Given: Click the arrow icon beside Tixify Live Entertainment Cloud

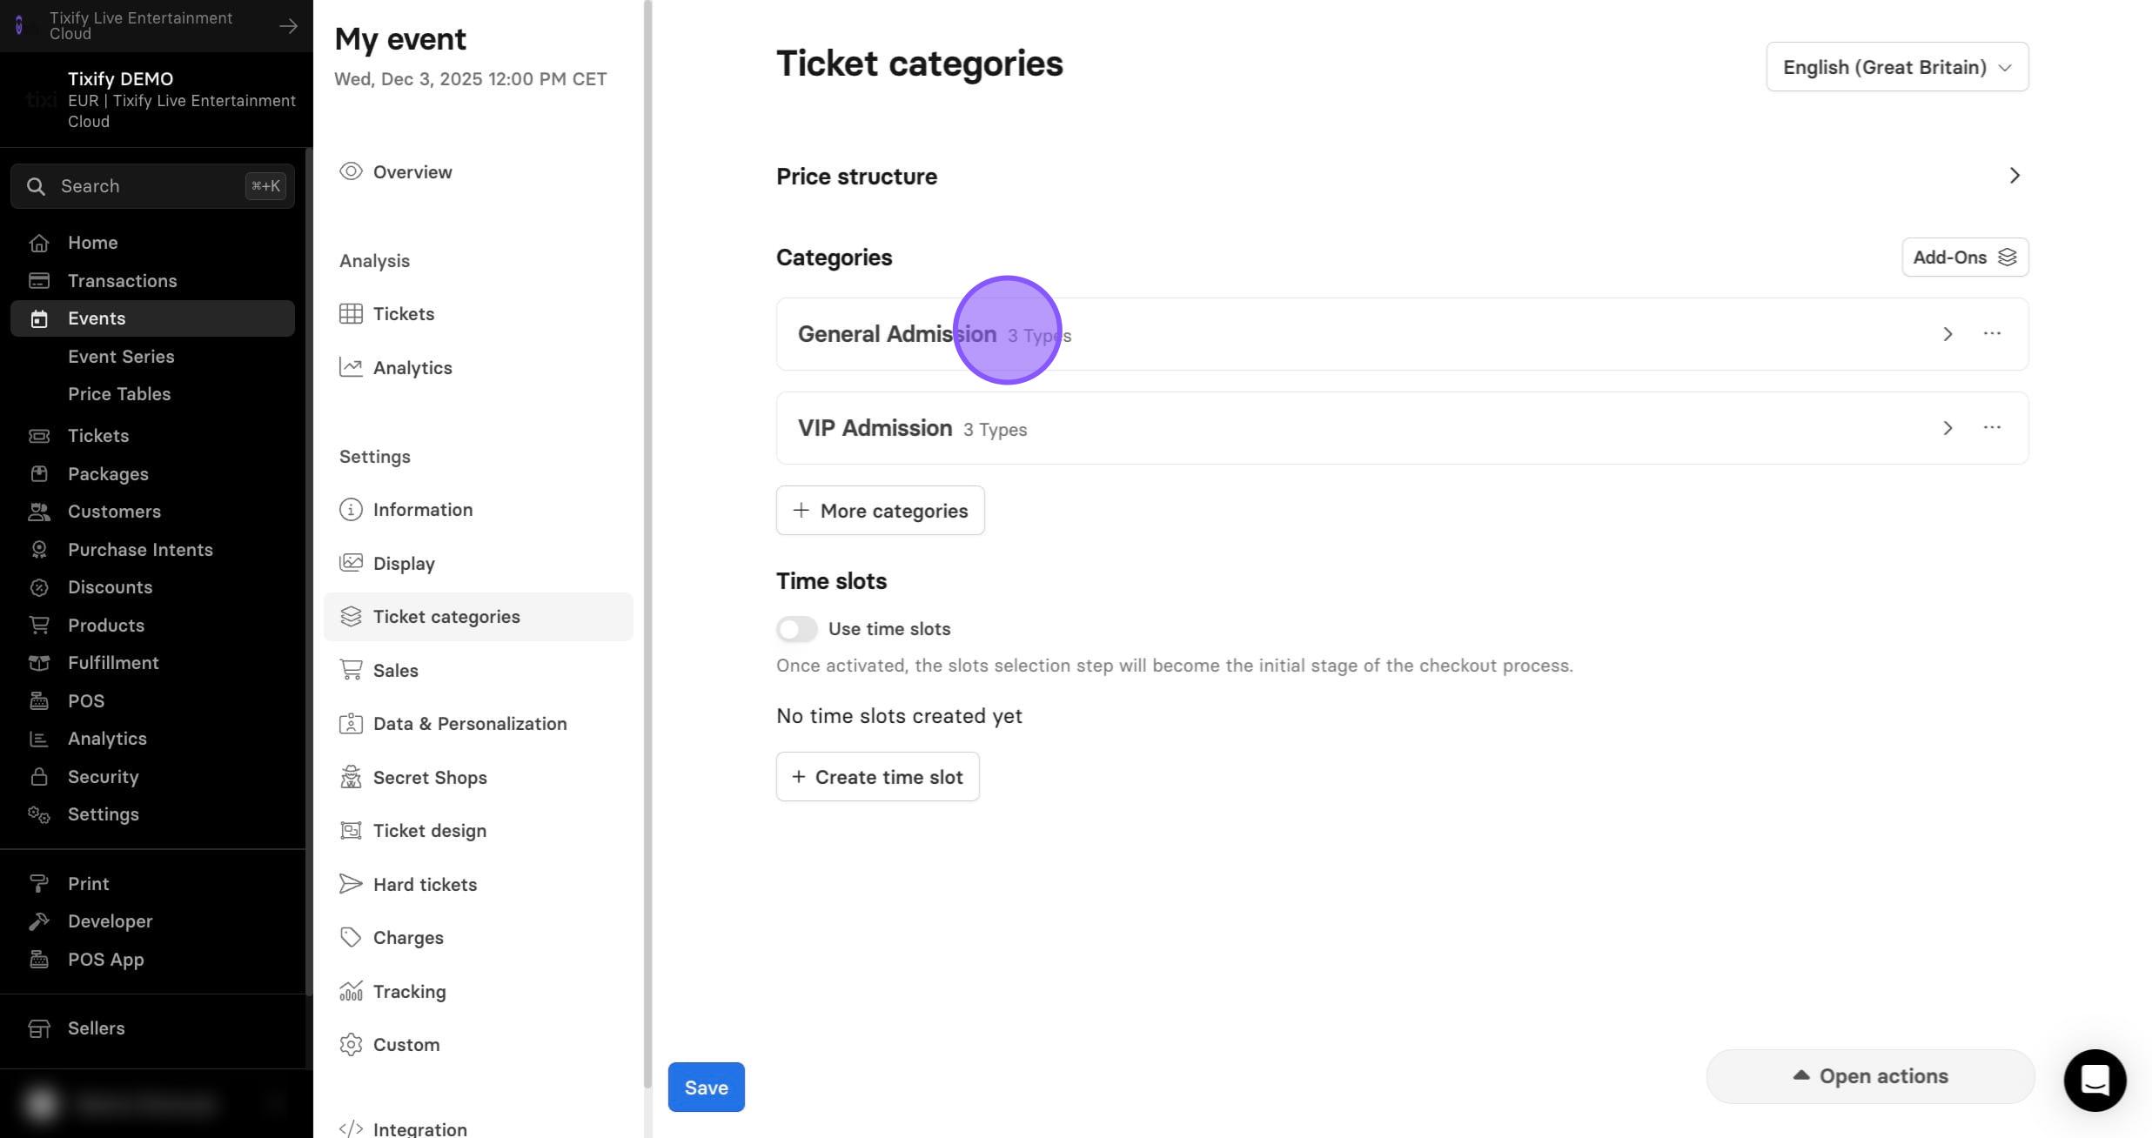Looking at the screenshot, I should (288, 26).
